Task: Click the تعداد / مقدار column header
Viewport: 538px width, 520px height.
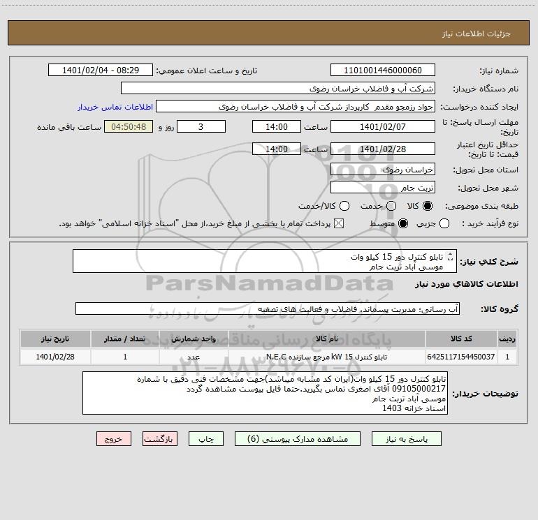Action: (x=125, y=339)
